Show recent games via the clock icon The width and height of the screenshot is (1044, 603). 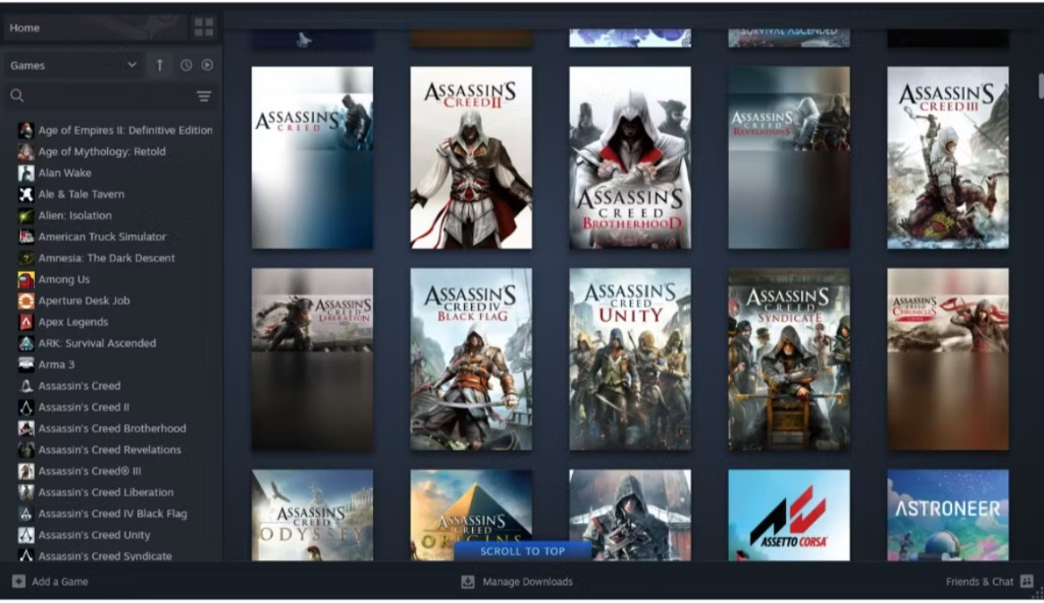186,65
